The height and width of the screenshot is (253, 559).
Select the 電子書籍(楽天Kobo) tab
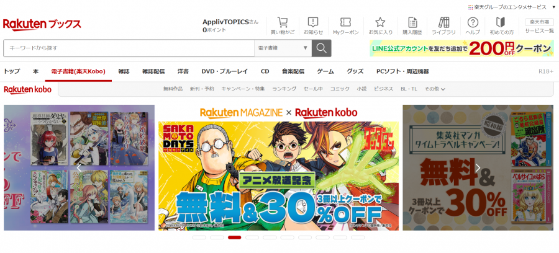tap(78, 71)
